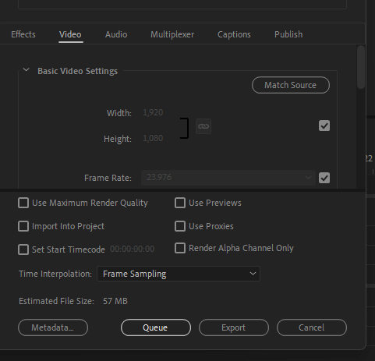375x361 pixels.
Task: Uncheck the Frame Rate match source checkbox
Action: point(324,178)
